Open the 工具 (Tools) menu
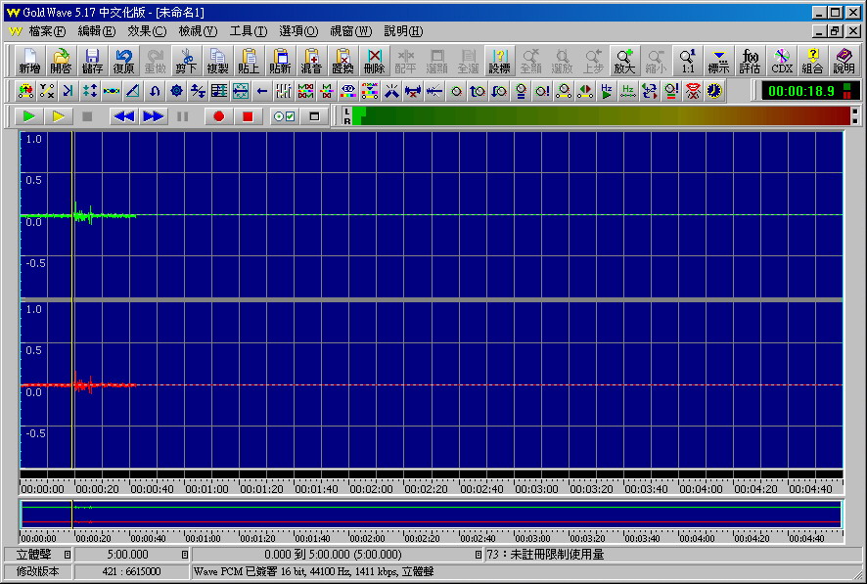This screenshot has height=584, width=867. click(248, 31)
